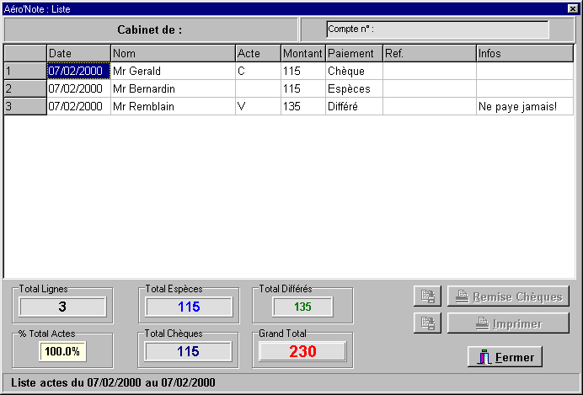Click the Ne paye jamais! info cell
The width and height of the screenshot is (583, 395).
[525, 106]
